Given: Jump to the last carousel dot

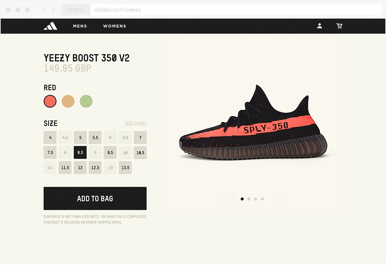Looking at the screenshot, I should 263,199.
